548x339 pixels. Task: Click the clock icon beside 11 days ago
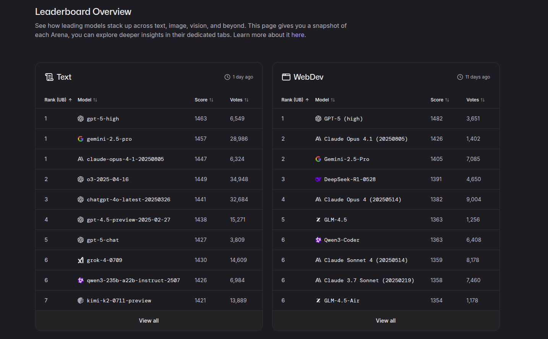tap(460, 77)
